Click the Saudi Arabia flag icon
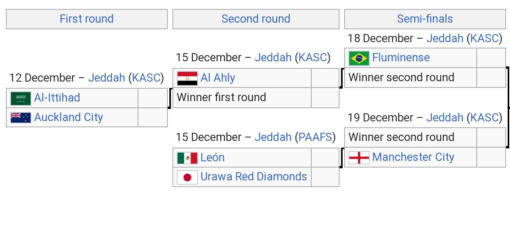This screenshot has height=230, width=510. 21,98
